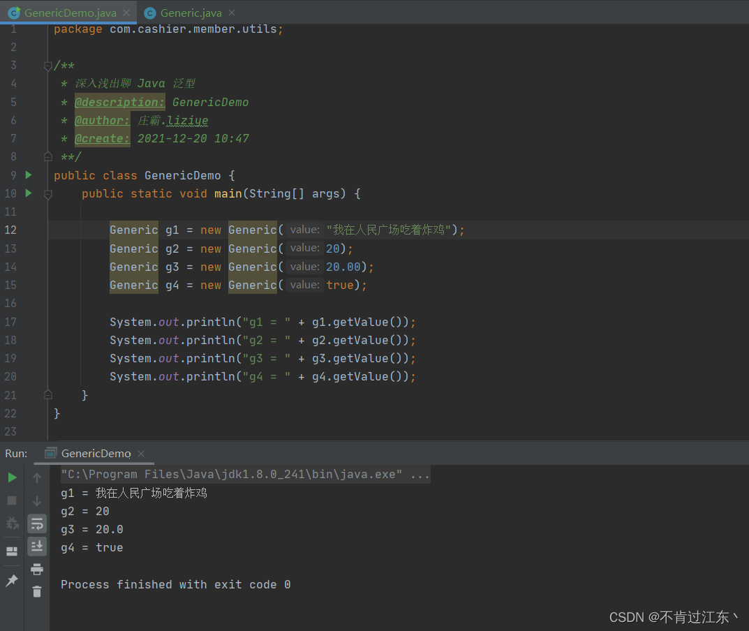The height and width of the screenshot is (631, 749).
Task: Click the @create: Javadoc tag
Action: coord(102,138)
